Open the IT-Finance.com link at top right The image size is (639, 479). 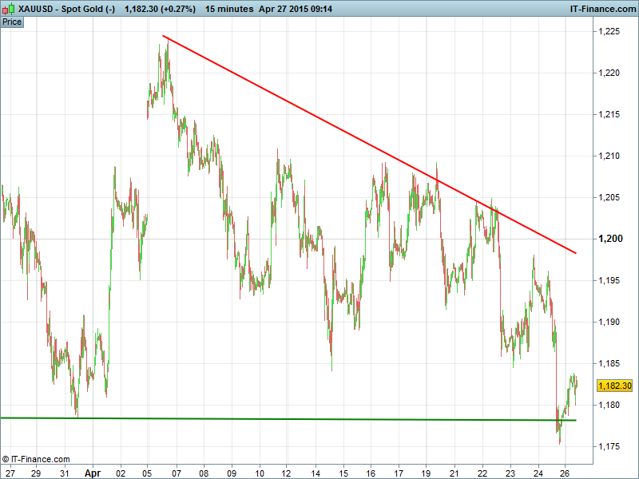click(601, 9)
